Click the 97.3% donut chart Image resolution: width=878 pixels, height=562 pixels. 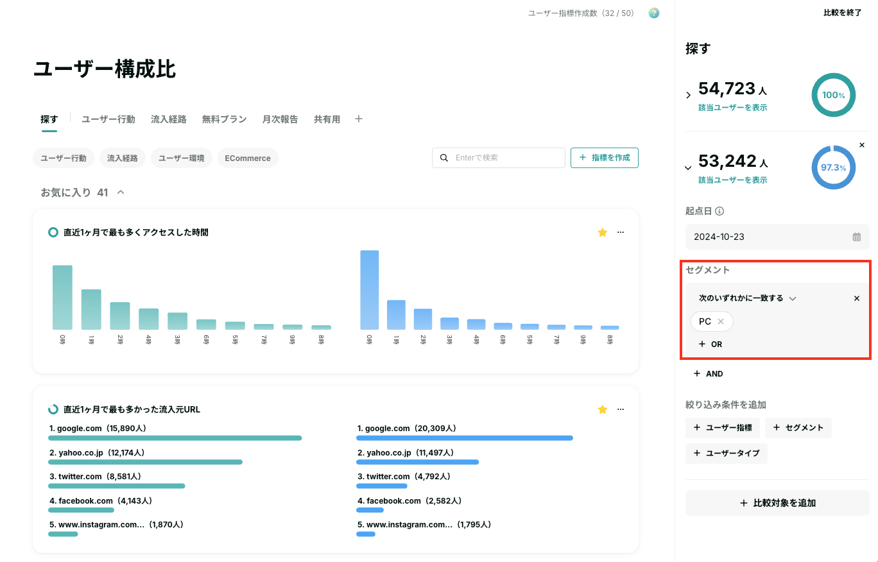click(833, 167)
